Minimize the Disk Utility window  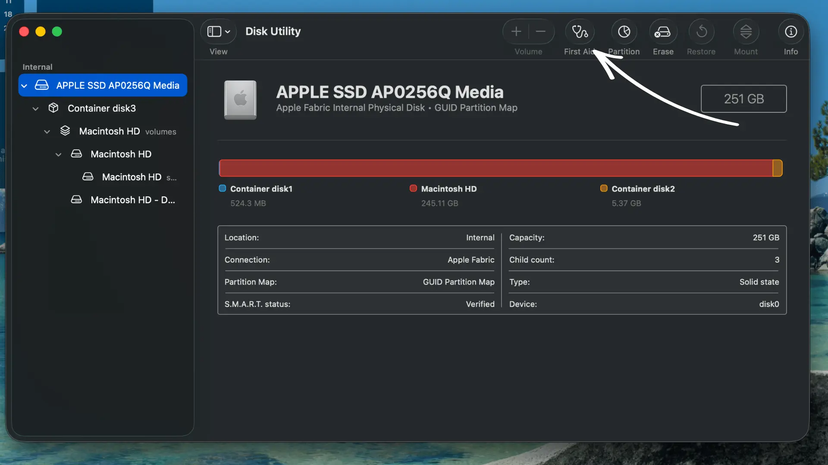(41, 31)
